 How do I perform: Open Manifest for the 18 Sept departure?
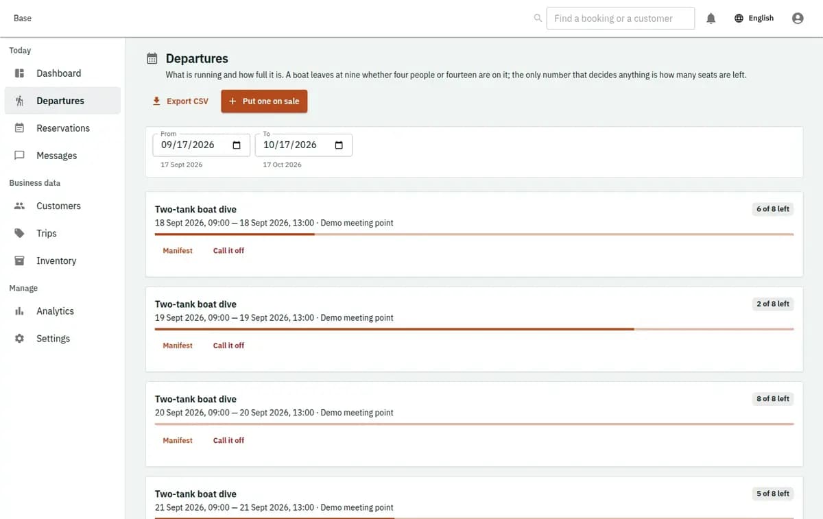(178, 251)
